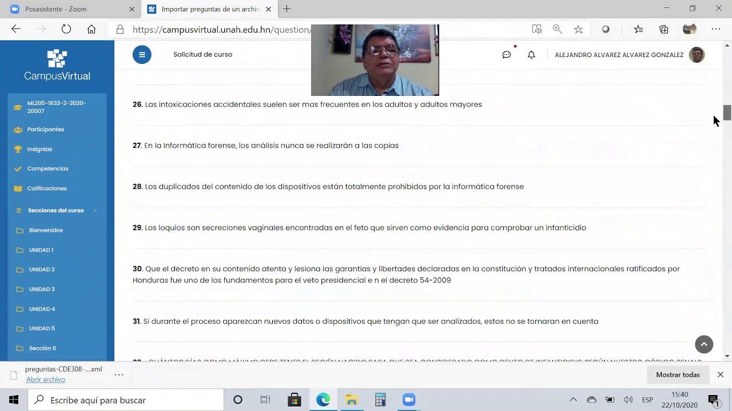Screen dimensions: 732x411
Task: Click question 27 text about Informática forense
Action: click(271, 146)
